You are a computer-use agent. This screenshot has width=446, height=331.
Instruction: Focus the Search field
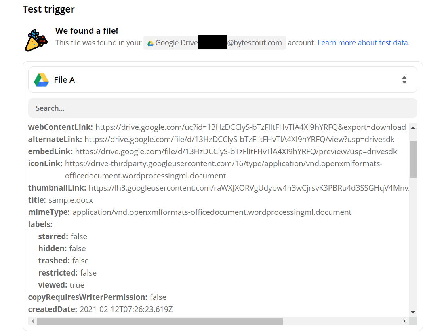[x=222, y=108]
